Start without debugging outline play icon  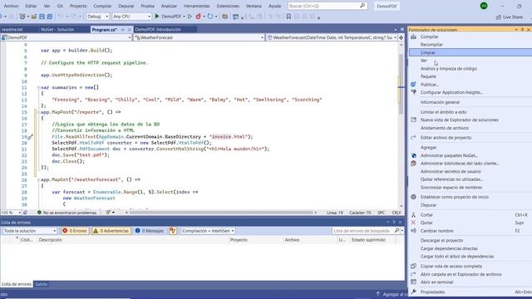pyautogui.click(x=190, y=17)
